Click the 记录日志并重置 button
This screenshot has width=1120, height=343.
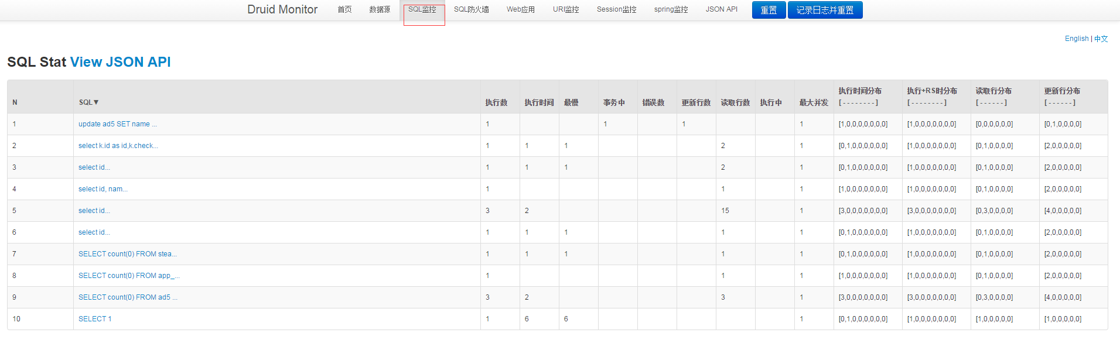pos(825,10)
